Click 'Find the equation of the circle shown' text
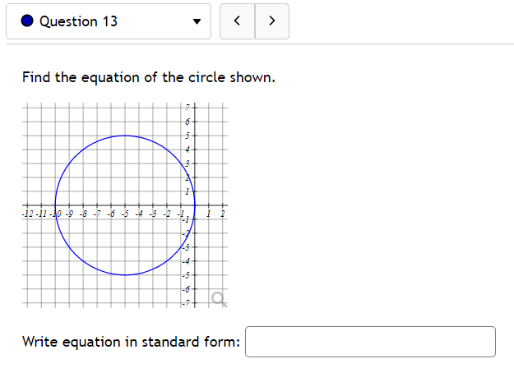 coord(149,78)
